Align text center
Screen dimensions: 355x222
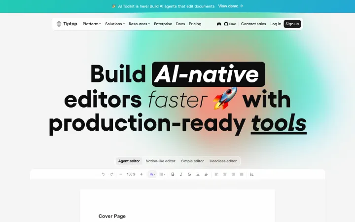[225, 174]
